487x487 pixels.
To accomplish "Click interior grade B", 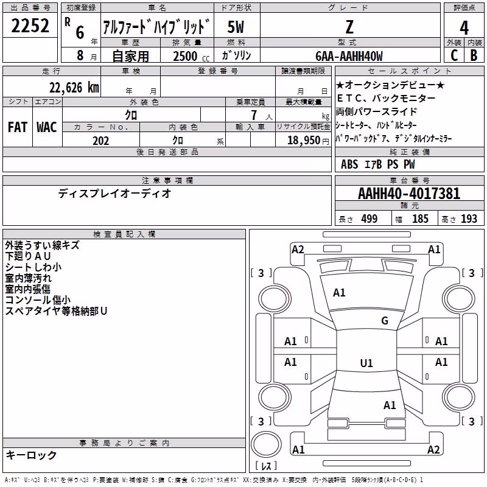I will pyautogui.click(x=474, y=55).
